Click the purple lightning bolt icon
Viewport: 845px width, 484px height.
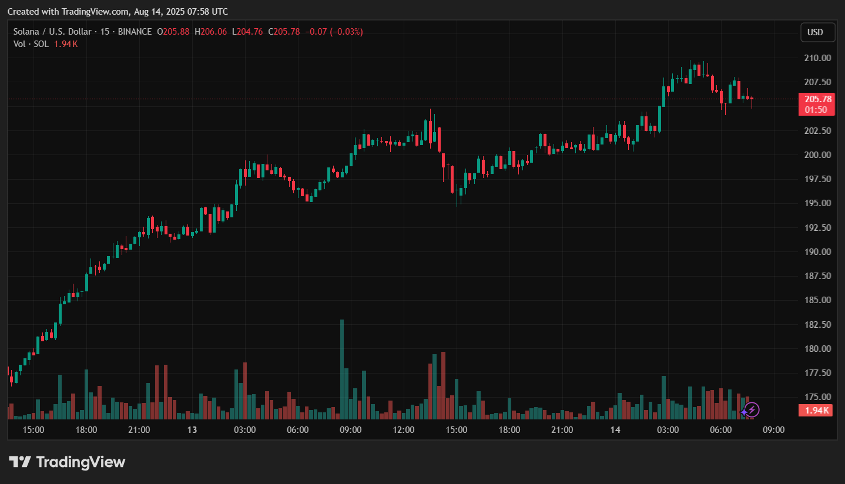point(751,410)
